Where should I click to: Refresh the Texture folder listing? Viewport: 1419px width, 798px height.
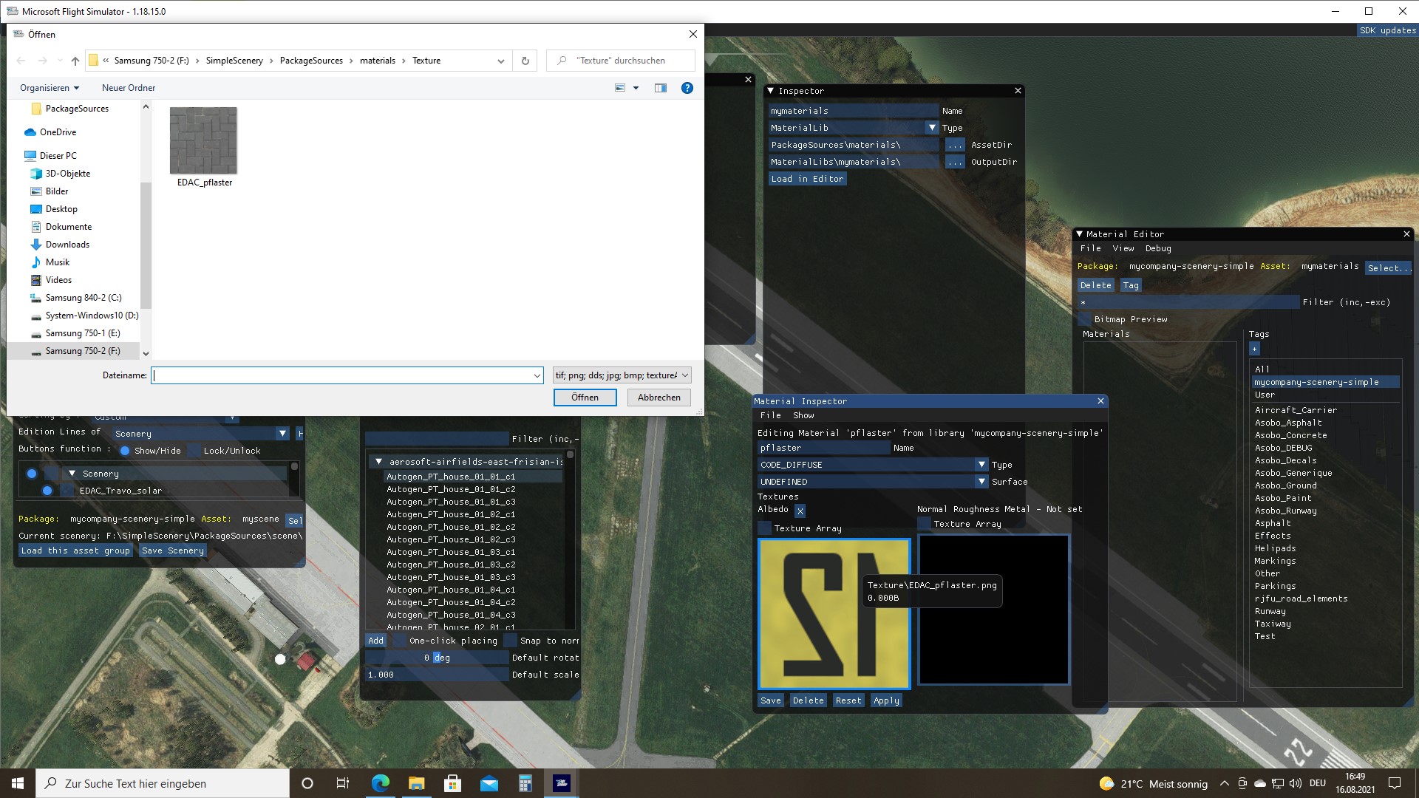(525, 61)
